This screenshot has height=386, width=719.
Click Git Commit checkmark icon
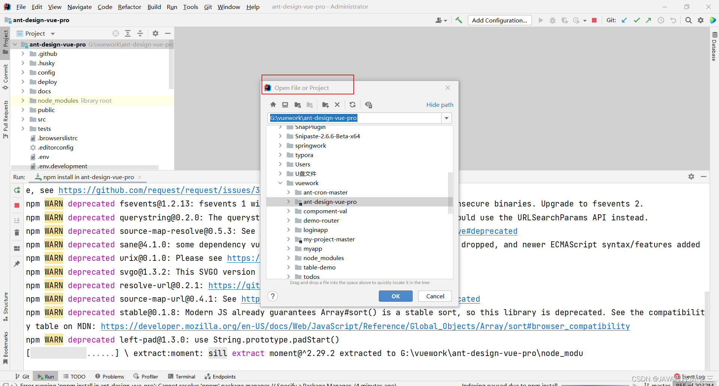[637, 20]
